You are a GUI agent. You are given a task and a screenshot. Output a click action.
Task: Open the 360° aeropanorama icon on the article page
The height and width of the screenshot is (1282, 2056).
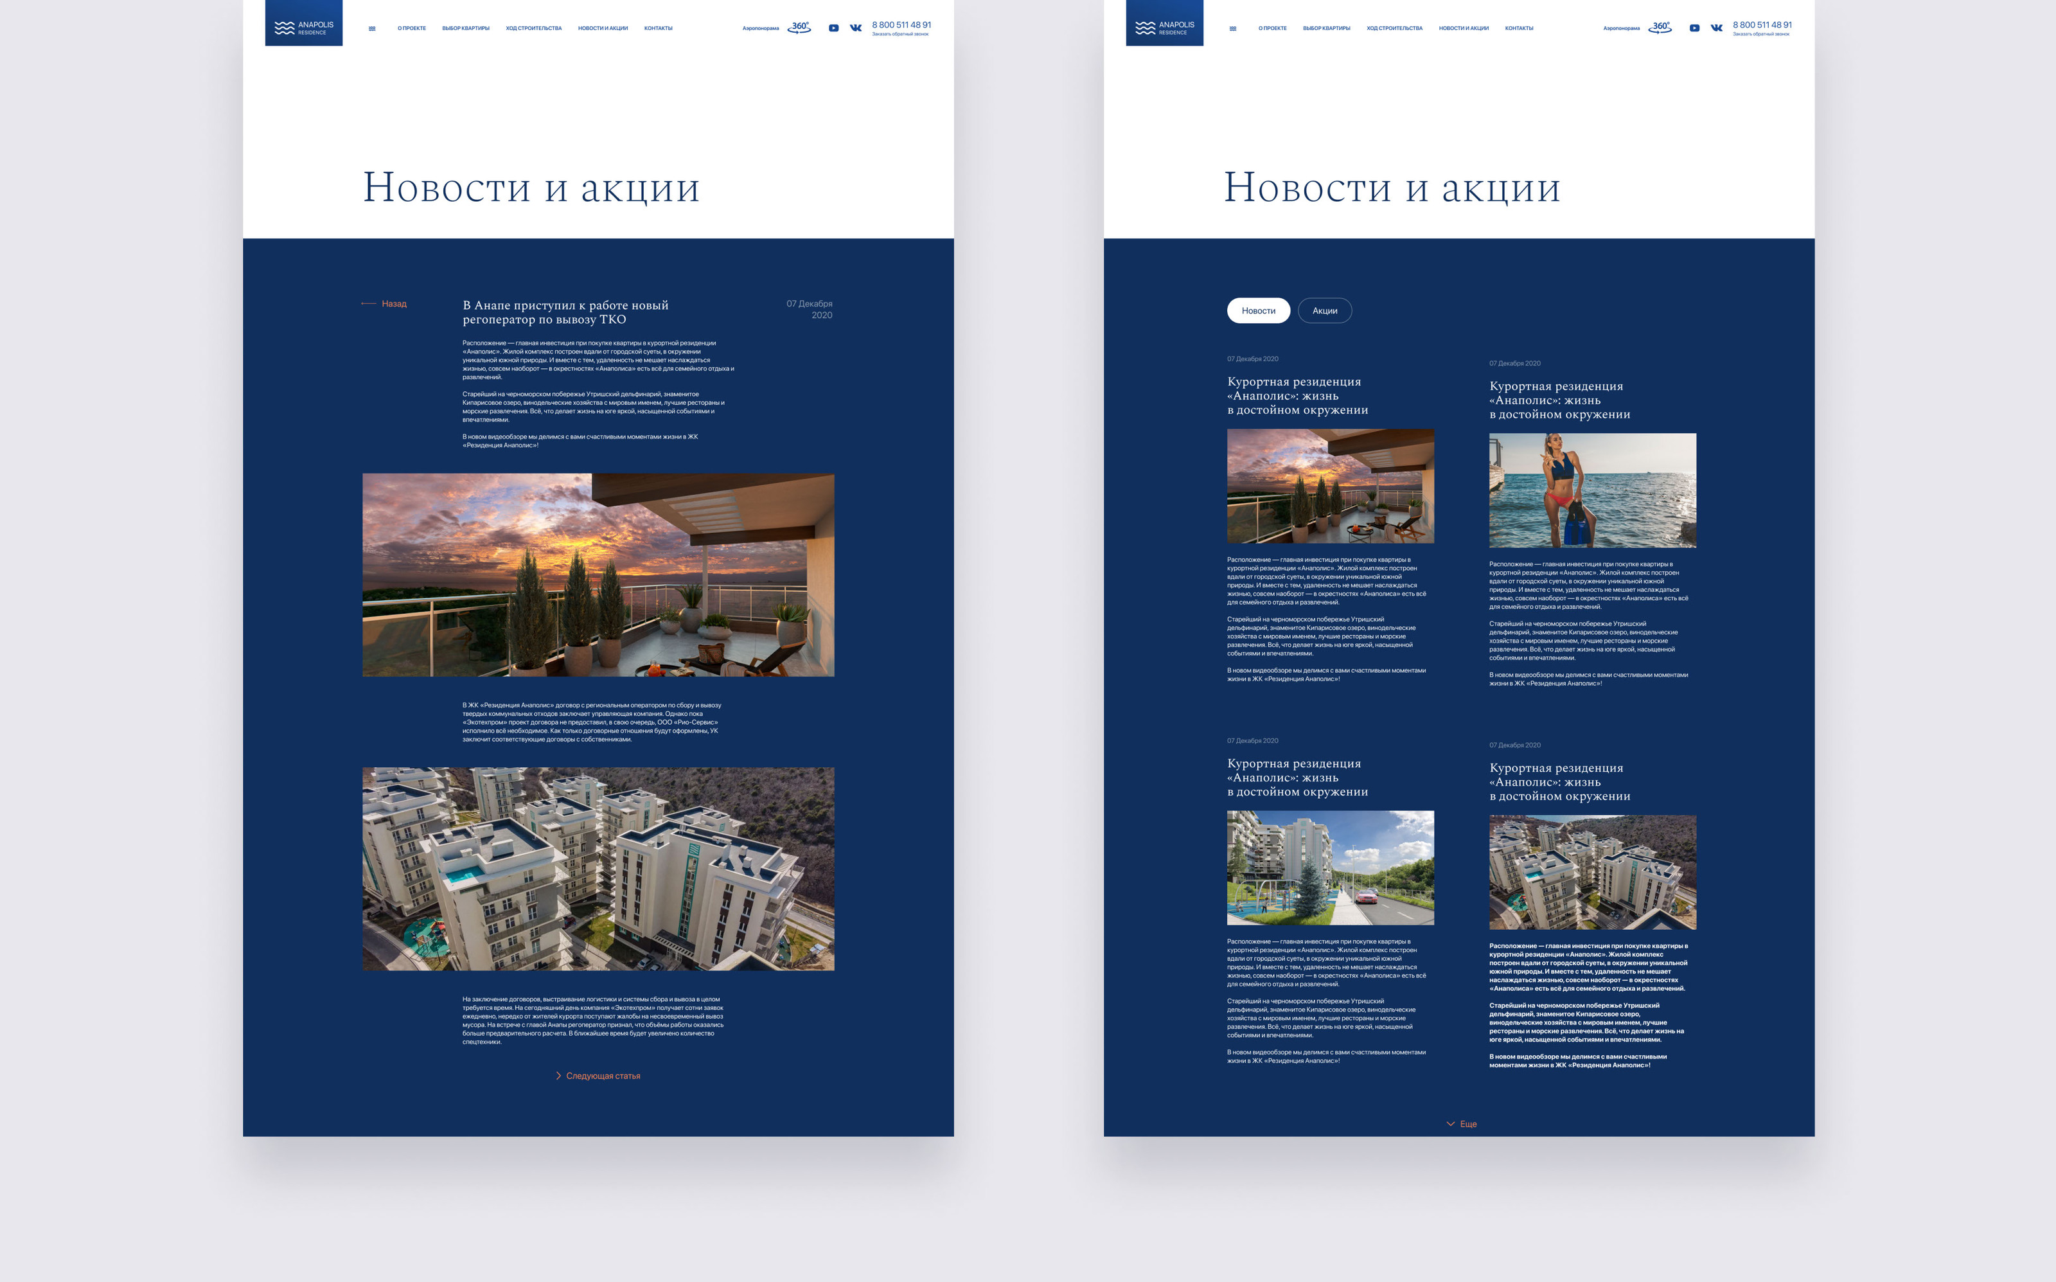click(799, 27)
